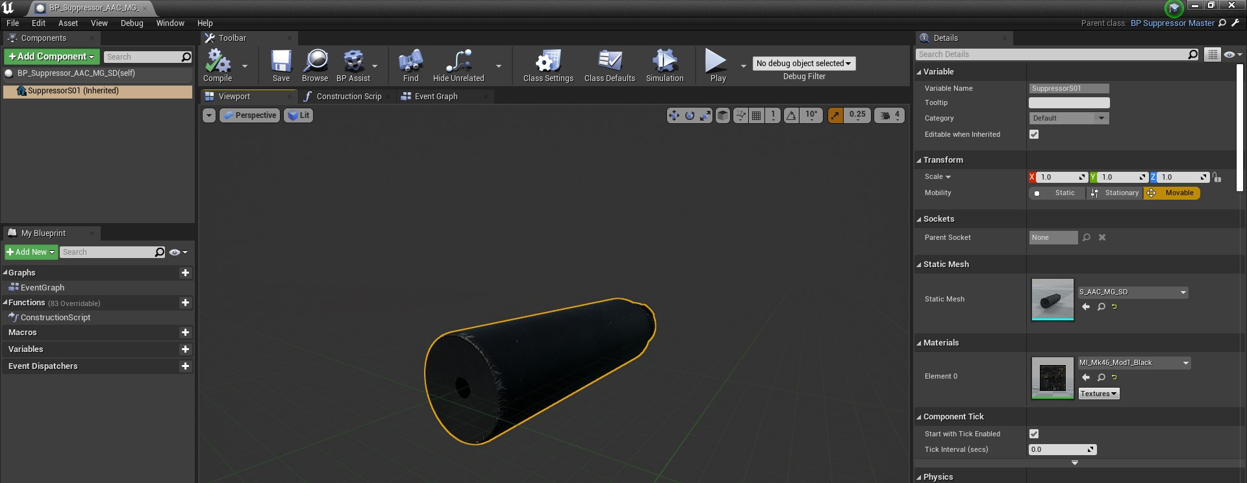Browse to material Element 0 magnifier icon
This screenshot has width=1247, height=483.
(x=1102, y=377)
